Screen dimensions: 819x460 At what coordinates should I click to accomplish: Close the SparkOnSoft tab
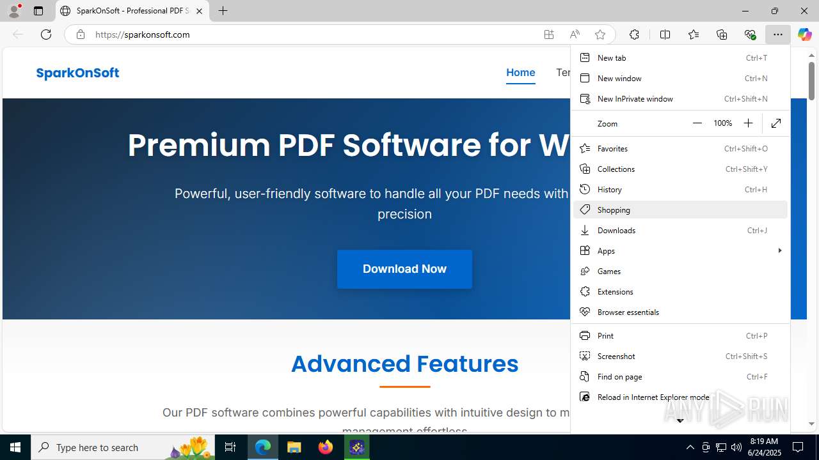[x=199, y=11]
